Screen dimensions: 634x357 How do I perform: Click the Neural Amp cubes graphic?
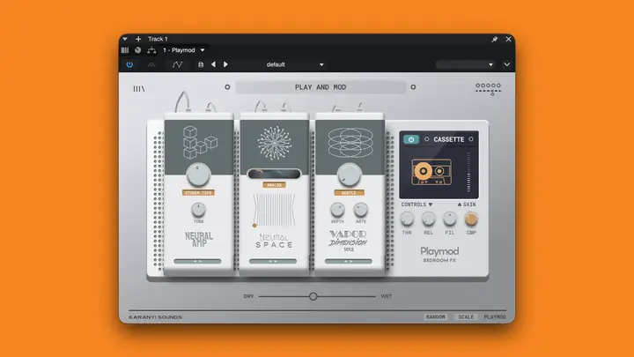[200, 142]
